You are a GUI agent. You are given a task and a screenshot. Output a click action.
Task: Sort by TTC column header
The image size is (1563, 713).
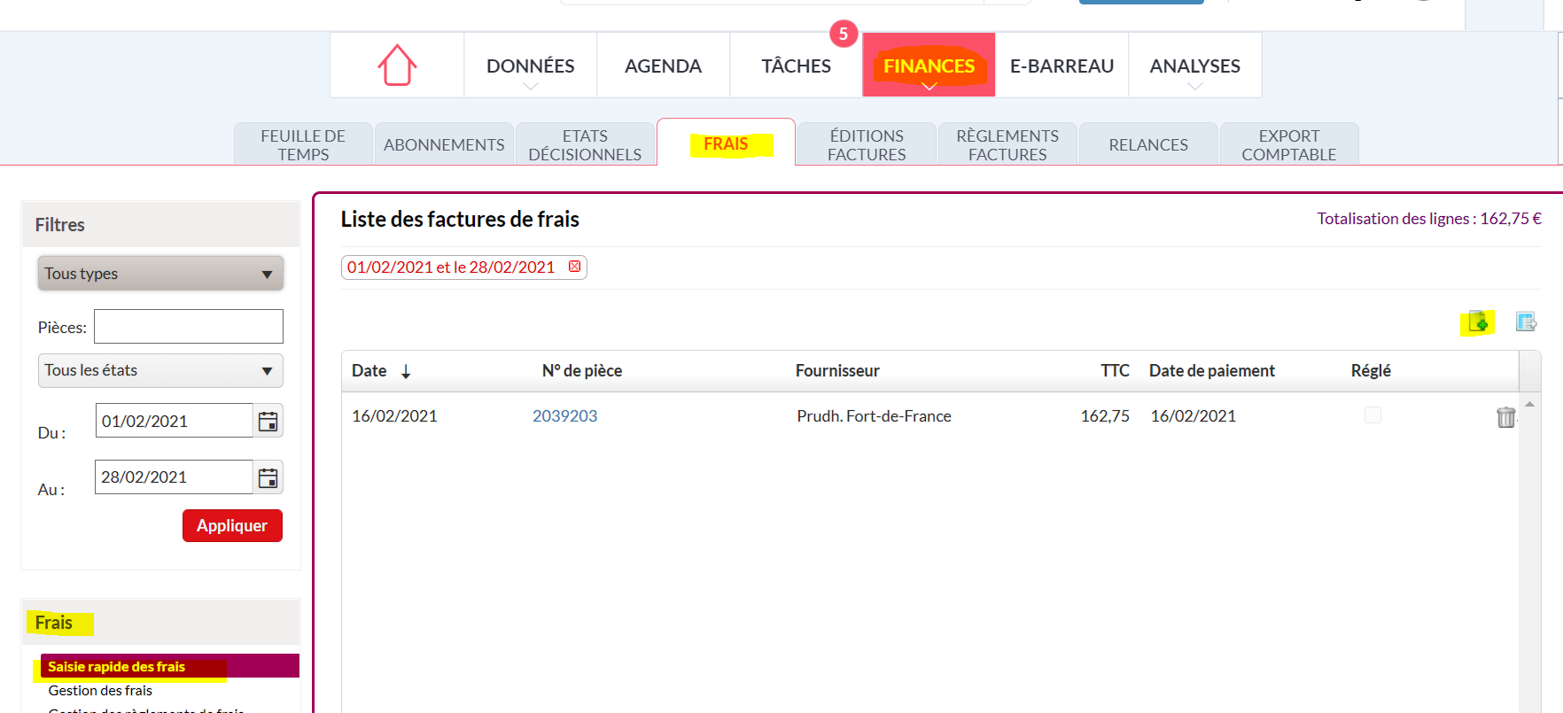(1115, 370)
